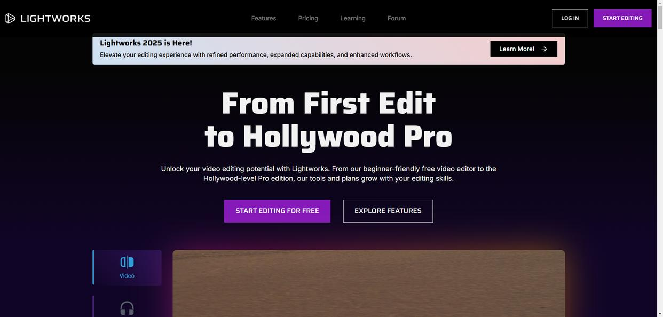Click the 'Elevate your editing experience' banner text
The width and height of the screenshot is (663, 317).
[256, 54]
